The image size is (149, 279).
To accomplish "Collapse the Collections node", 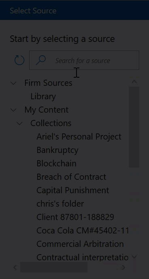I will 19,123.
